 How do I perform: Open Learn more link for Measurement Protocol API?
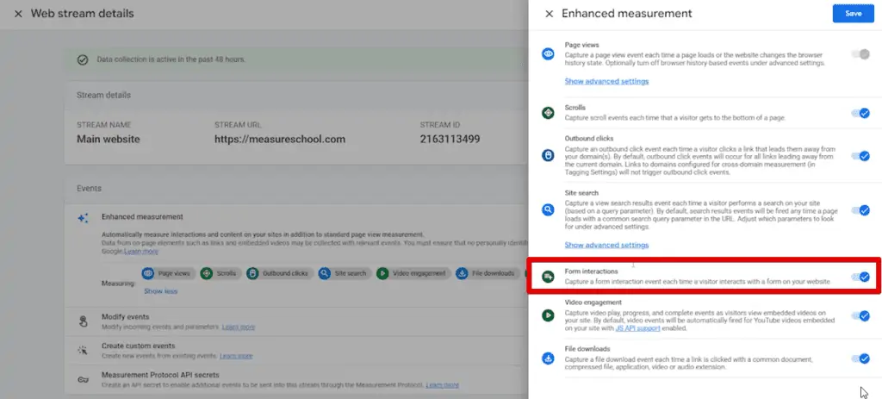[x=442, y=385]
